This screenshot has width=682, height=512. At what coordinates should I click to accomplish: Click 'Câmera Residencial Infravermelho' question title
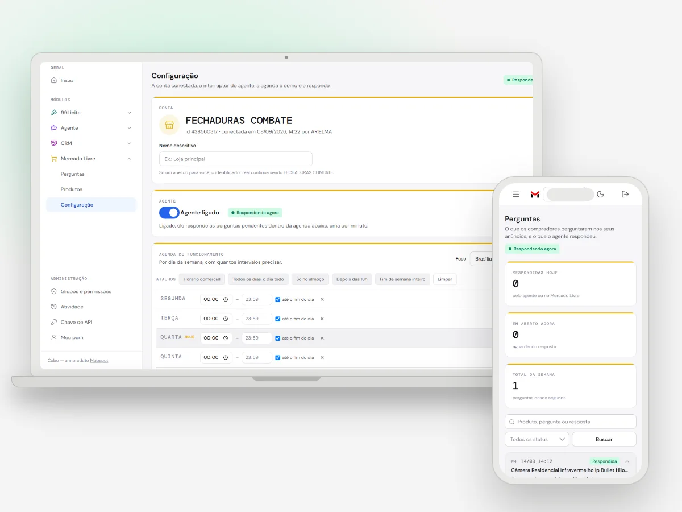(569, 470)
